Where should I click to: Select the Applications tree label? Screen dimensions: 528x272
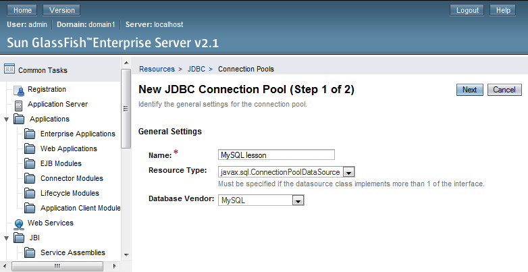[x=49, y=119]
